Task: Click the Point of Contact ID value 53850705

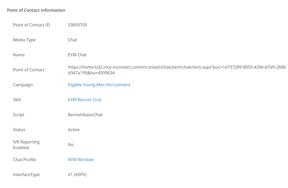Action: (77, 25)
